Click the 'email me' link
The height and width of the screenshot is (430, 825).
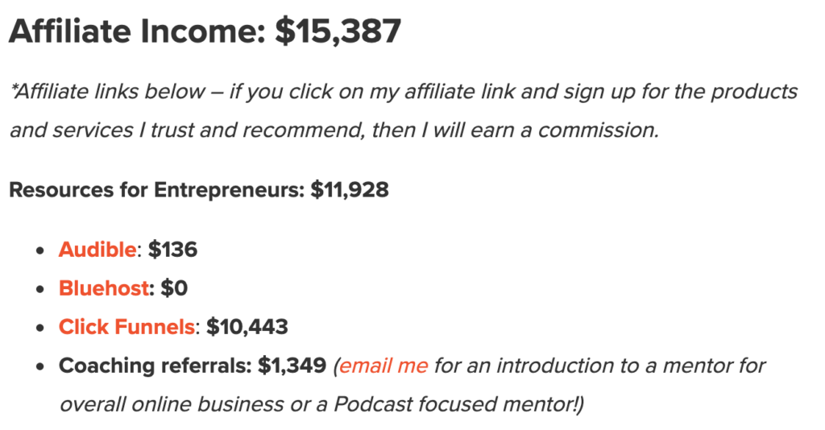(383, 366)
